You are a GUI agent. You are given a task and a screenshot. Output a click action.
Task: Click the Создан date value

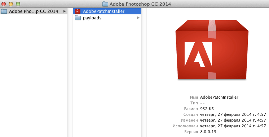233,114
